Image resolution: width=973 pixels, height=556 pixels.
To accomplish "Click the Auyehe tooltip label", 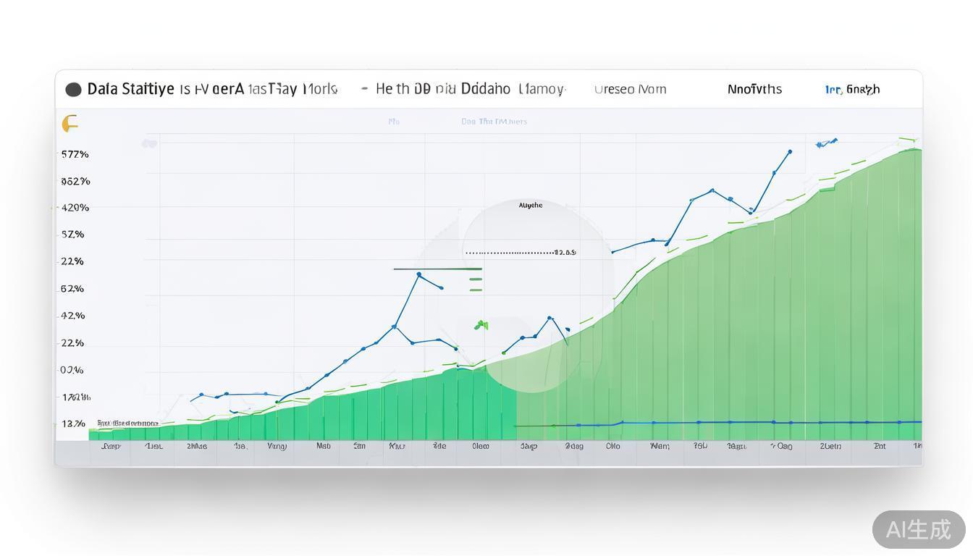I will point(531,206).
